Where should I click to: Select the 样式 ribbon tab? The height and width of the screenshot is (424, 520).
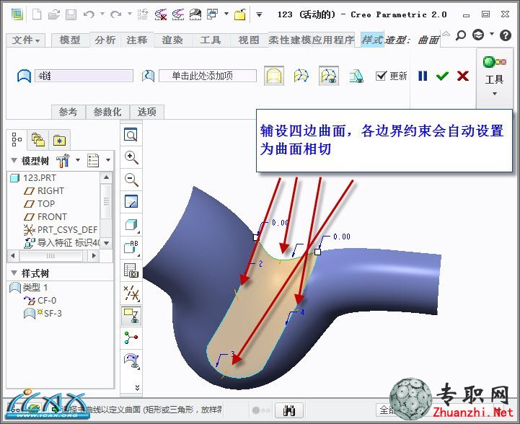(x=372, y=40)
